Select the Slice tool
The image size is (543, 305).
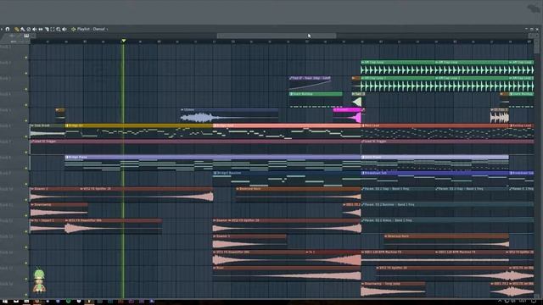click(x=47, y=30)
